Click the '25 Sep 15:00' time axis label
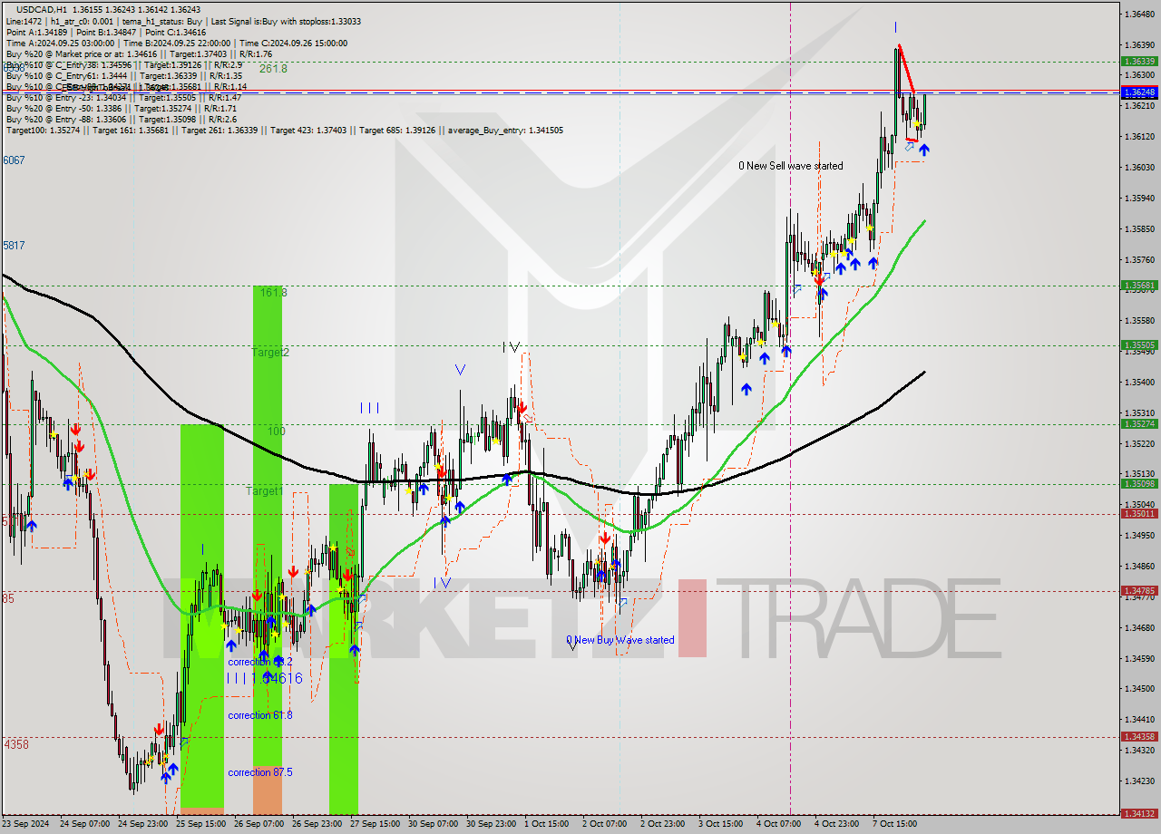The width and height of the screenshot is (1161, 834). tap(201, 824)
